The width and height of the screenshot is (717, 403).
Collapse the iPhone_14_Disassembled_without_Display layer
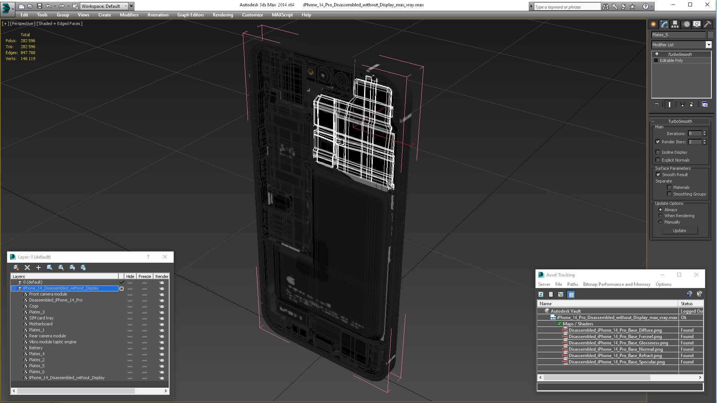tap(14, 288)
